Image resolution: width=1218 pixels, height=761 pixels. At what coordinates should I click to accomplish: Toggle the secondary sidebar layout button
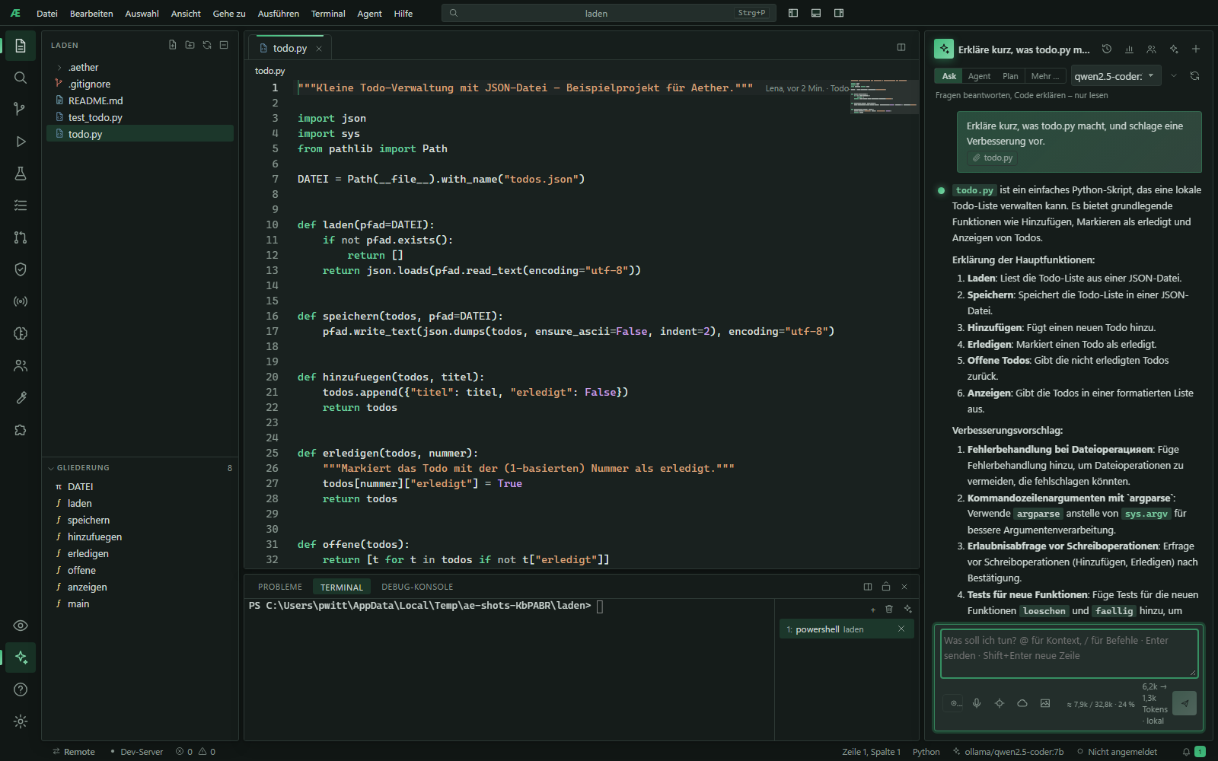(x=839, y=13)
